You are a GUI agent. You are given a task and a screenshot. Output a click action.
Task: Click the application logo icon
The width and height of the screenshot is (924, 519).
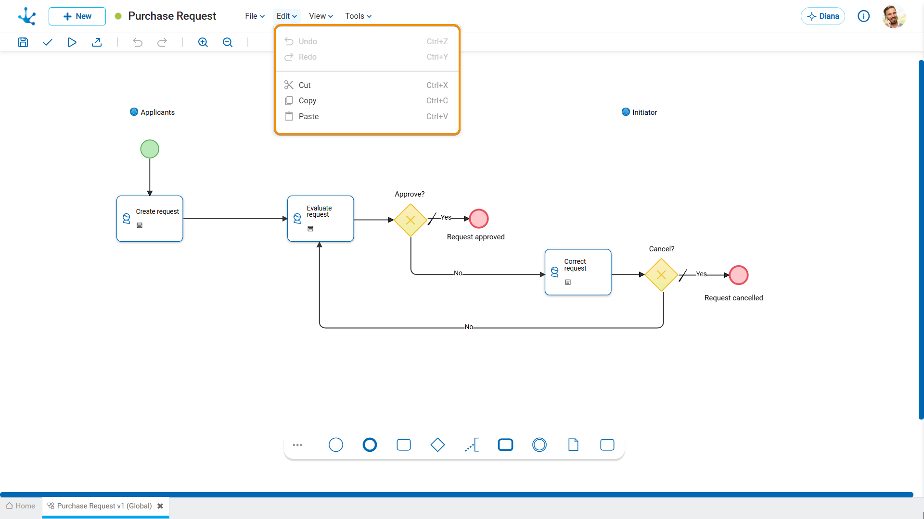[27, 16]
